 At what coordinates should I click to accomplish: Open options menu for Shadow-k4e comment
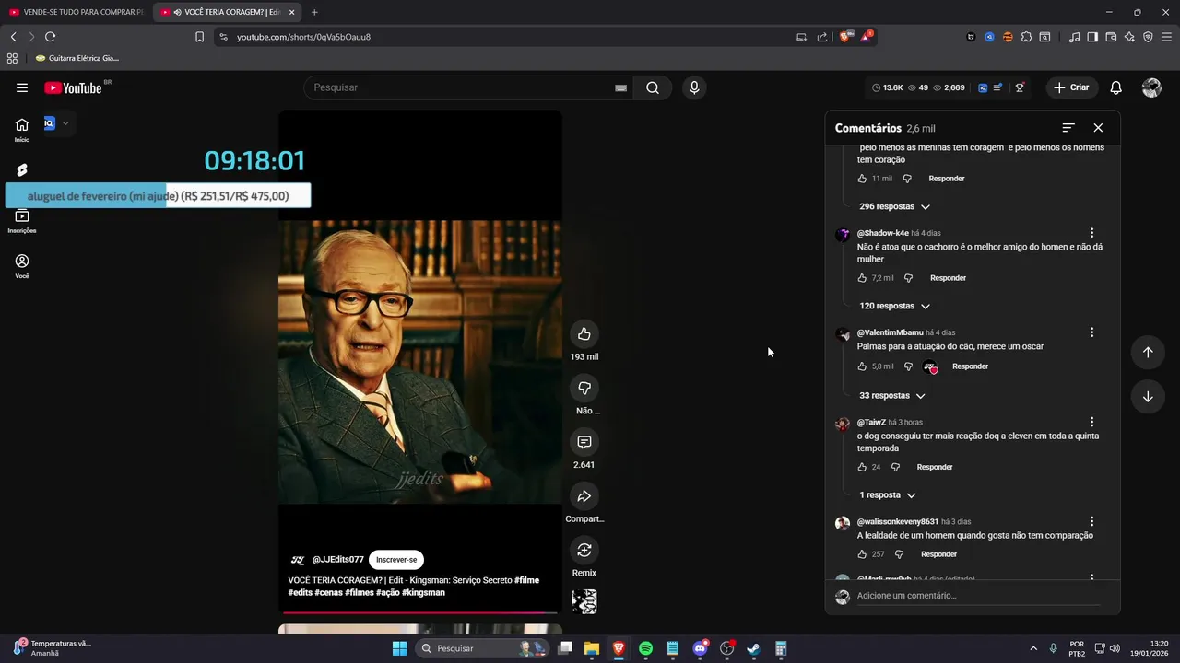(x=1091, y=233)
